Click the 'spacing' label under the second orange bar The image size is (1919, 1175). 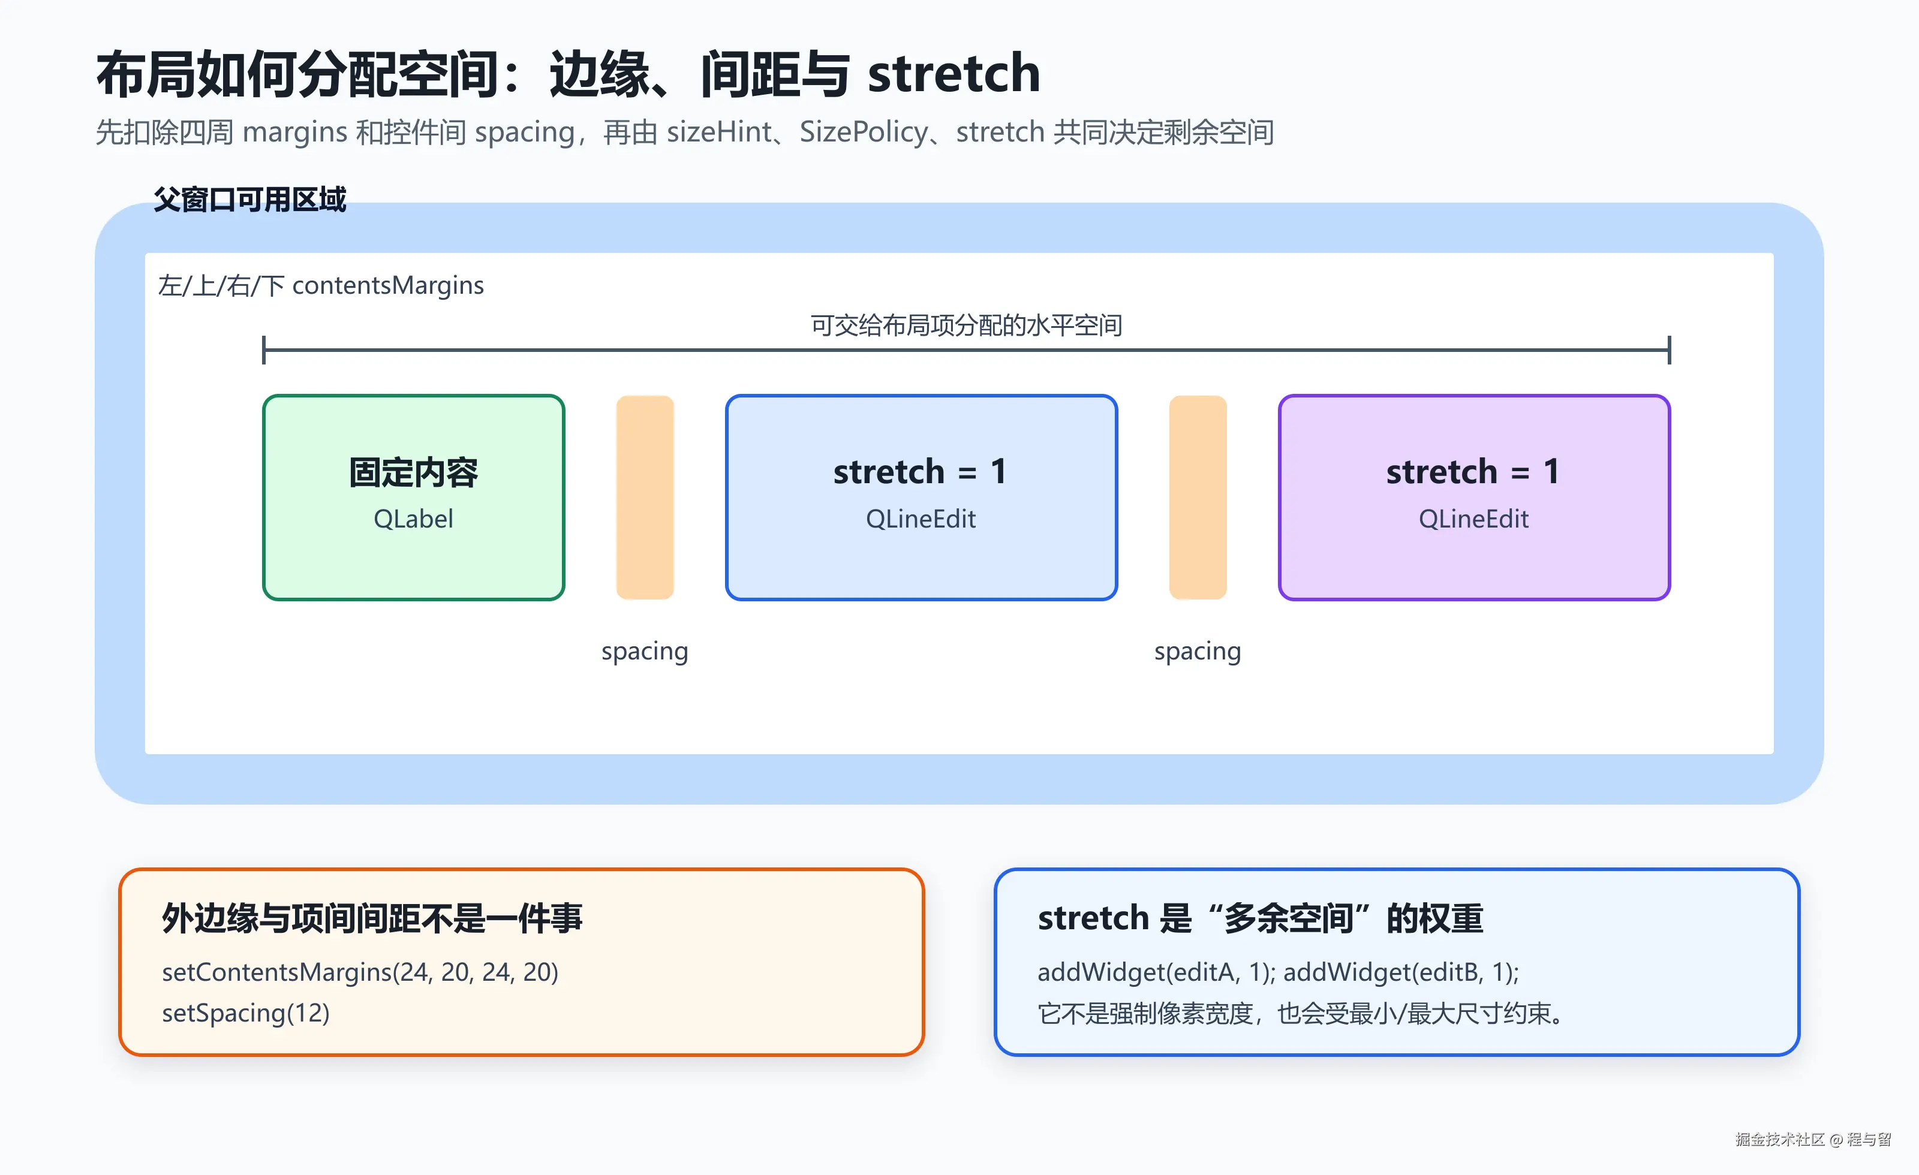1198,652
